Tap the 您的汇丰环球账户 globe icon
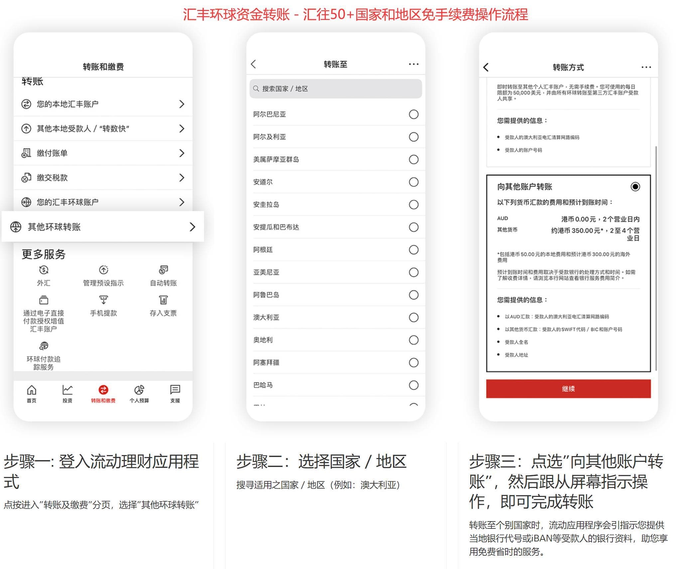This screenshot has height=569, width=679. (x=26, y=202)
